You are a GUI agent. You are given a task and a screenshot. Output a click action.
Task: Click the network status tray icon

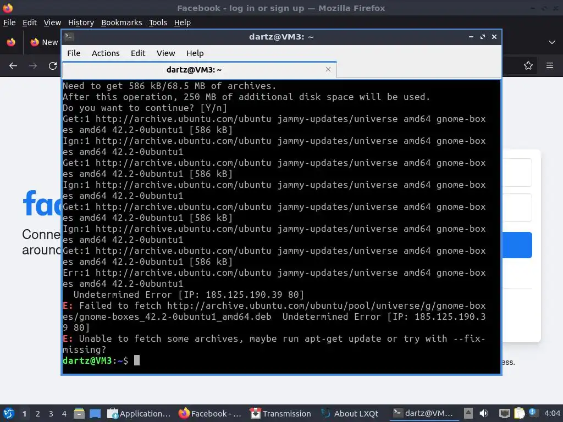505,413
